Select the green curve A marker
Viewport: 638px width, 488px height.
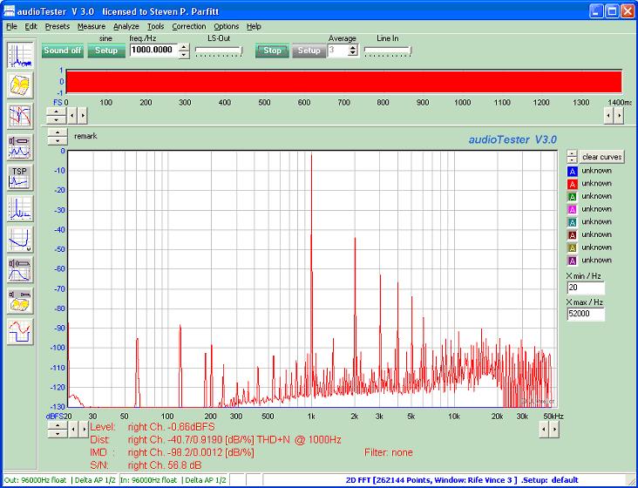(x=572, y=197)
